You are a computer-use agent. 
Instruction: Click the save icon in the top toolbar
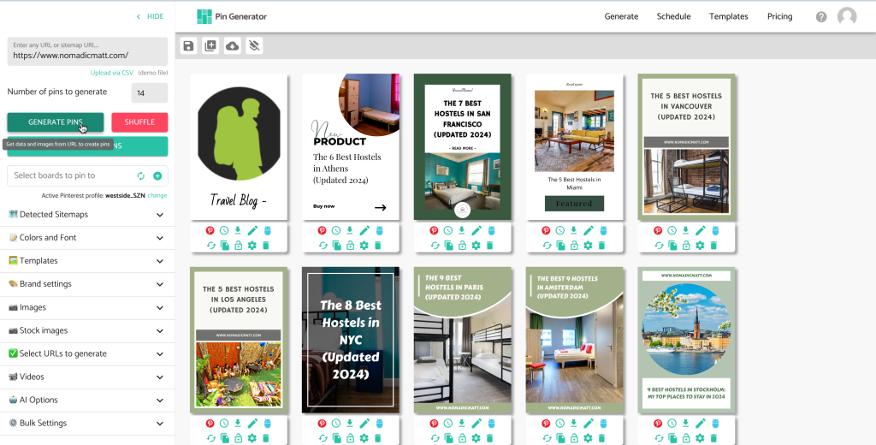[189, 46]
